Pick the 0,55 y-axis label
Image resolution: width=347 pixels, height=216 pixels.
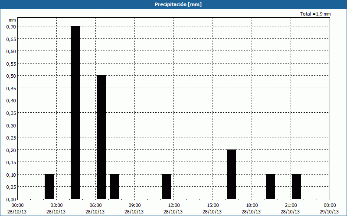pos(11,64)
